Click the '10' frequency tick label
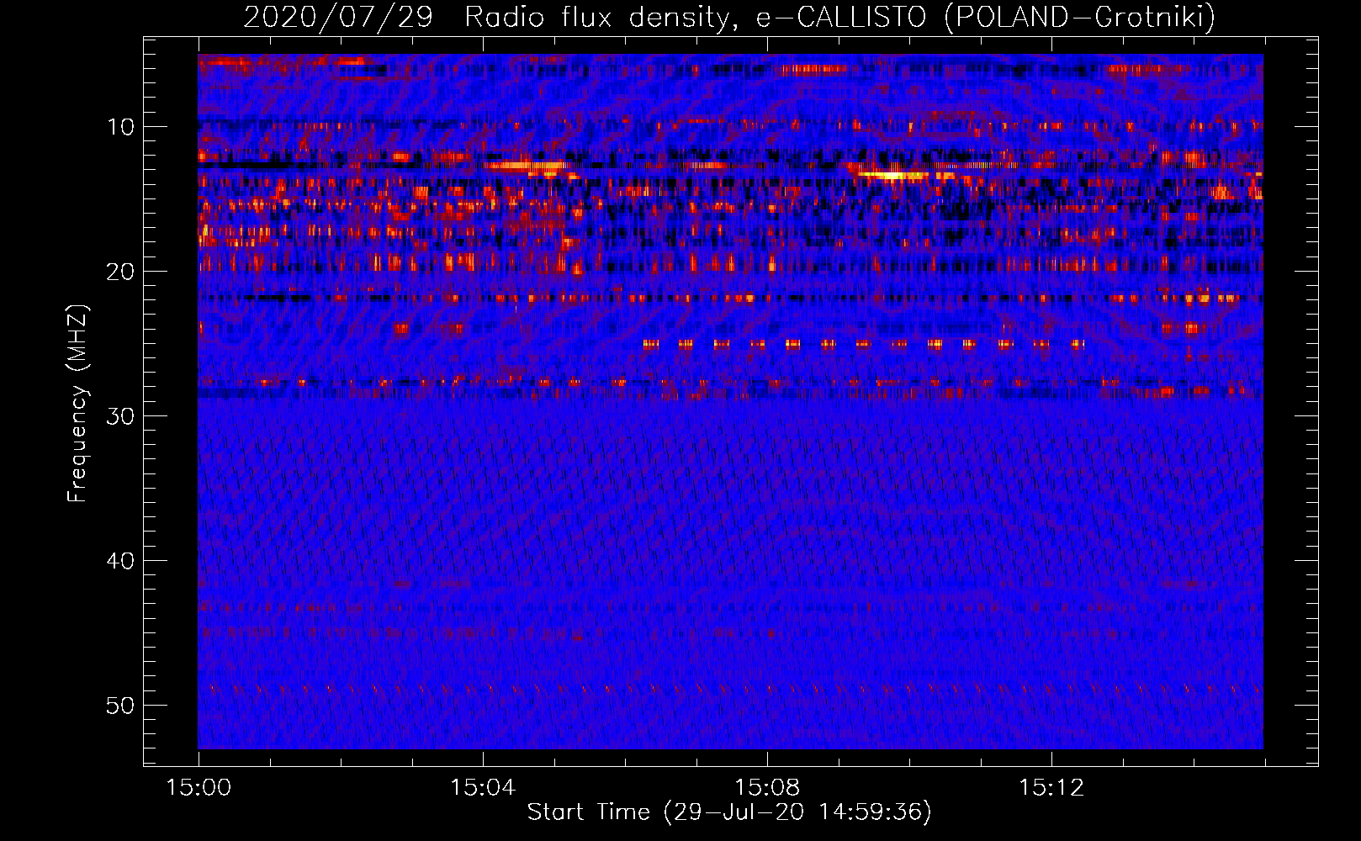The height and width of the screenshot is (841, 1361). [x=121, y=127]
